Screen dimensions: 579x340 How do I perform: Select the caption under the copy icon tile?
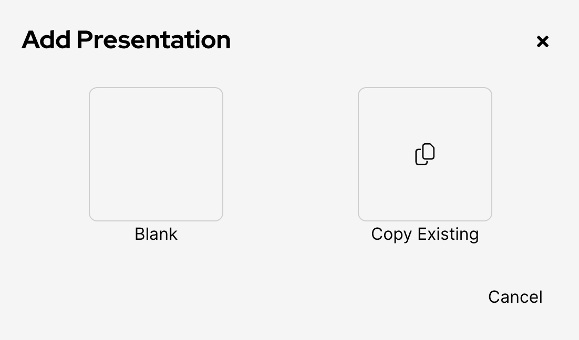pyautogui.click(x=425, y=234)
